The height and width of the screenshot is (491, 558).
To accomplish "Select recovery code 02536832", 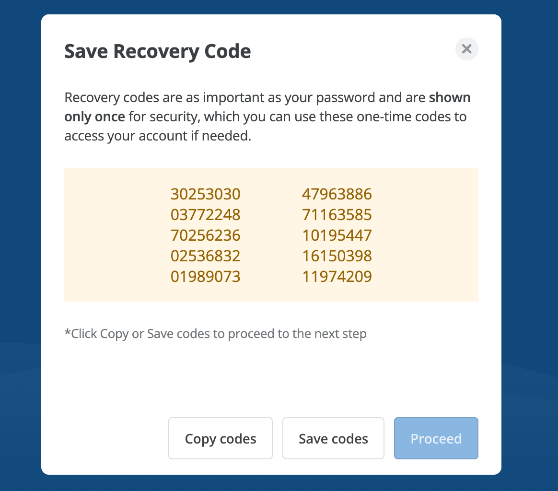I will 205,256.
